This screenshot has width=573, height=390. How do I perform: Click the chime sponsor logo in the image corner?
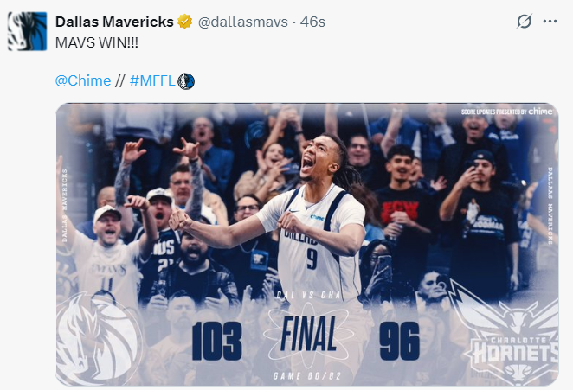(540, 111)
